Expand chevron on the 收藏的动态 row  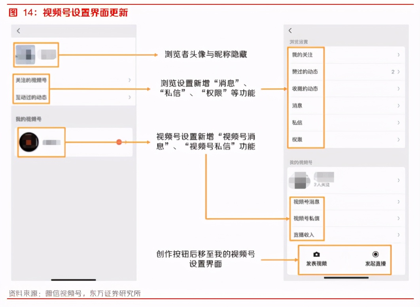399,89
